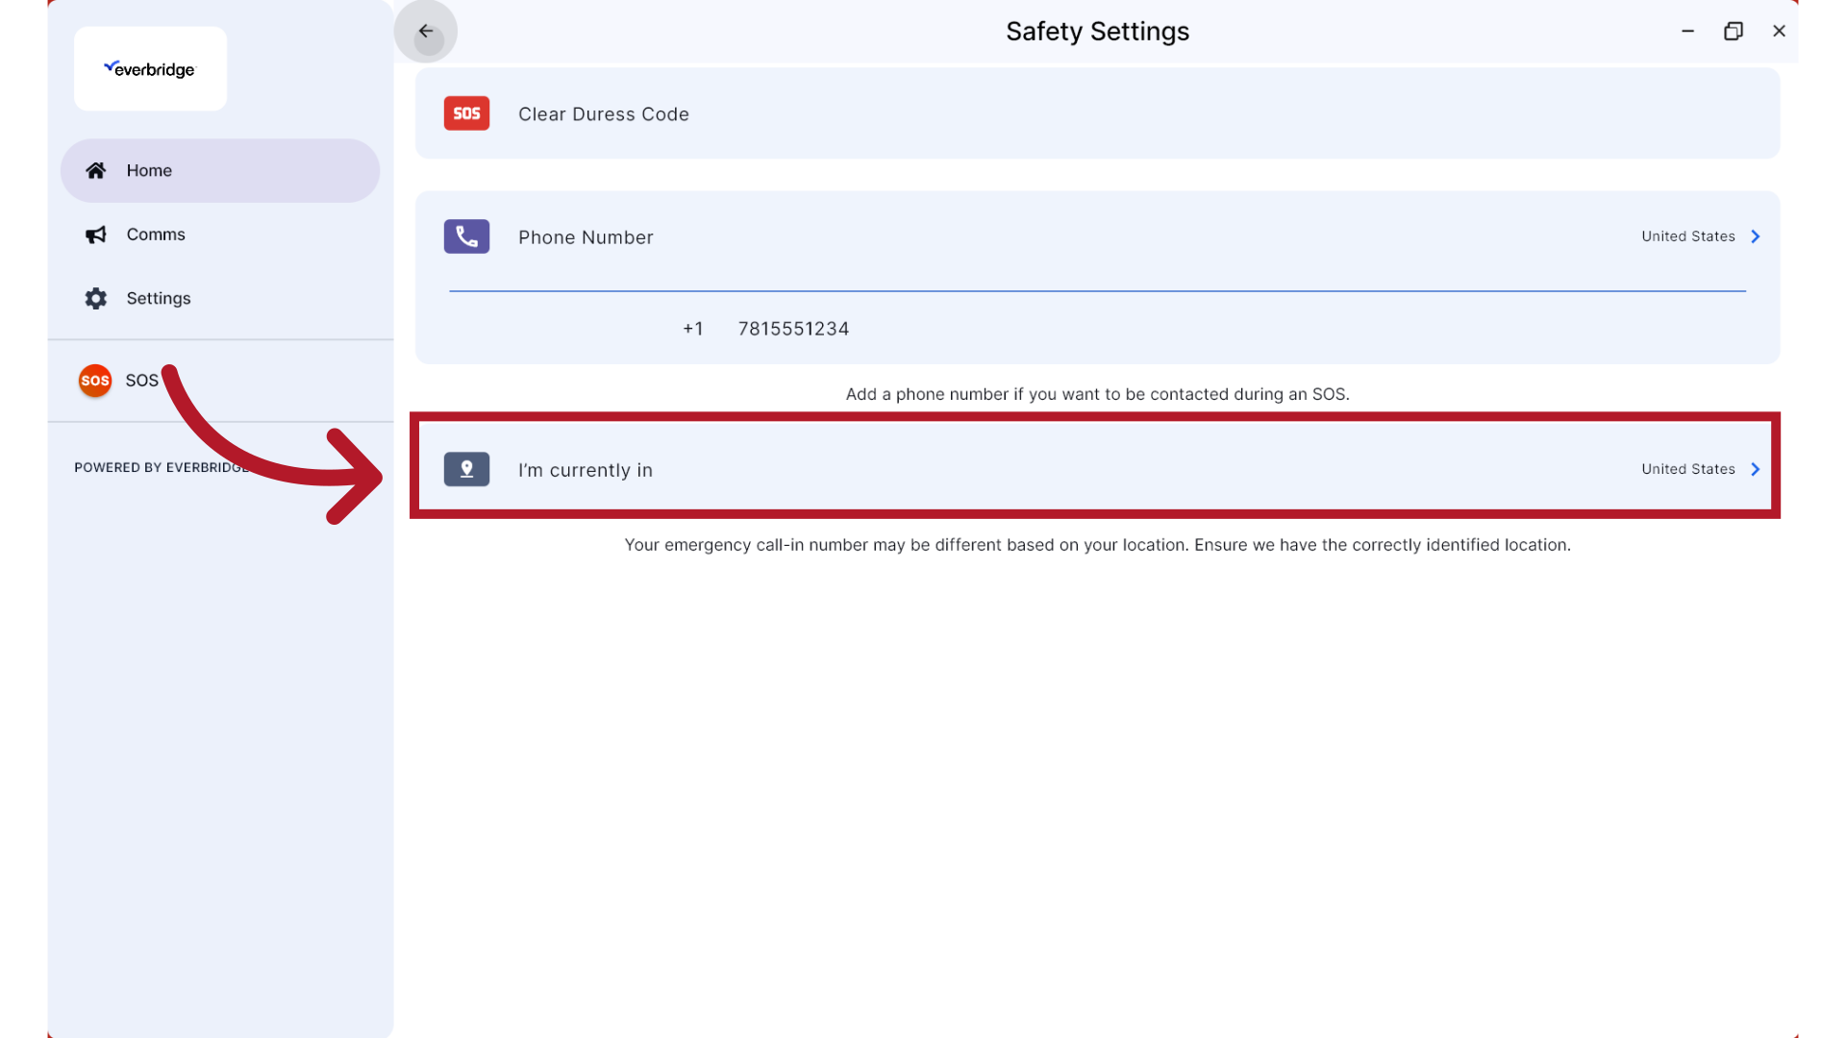This screenshot has width=1846, height=1038.
Task: Click Clear Duress Code
Action: (604, 114)
